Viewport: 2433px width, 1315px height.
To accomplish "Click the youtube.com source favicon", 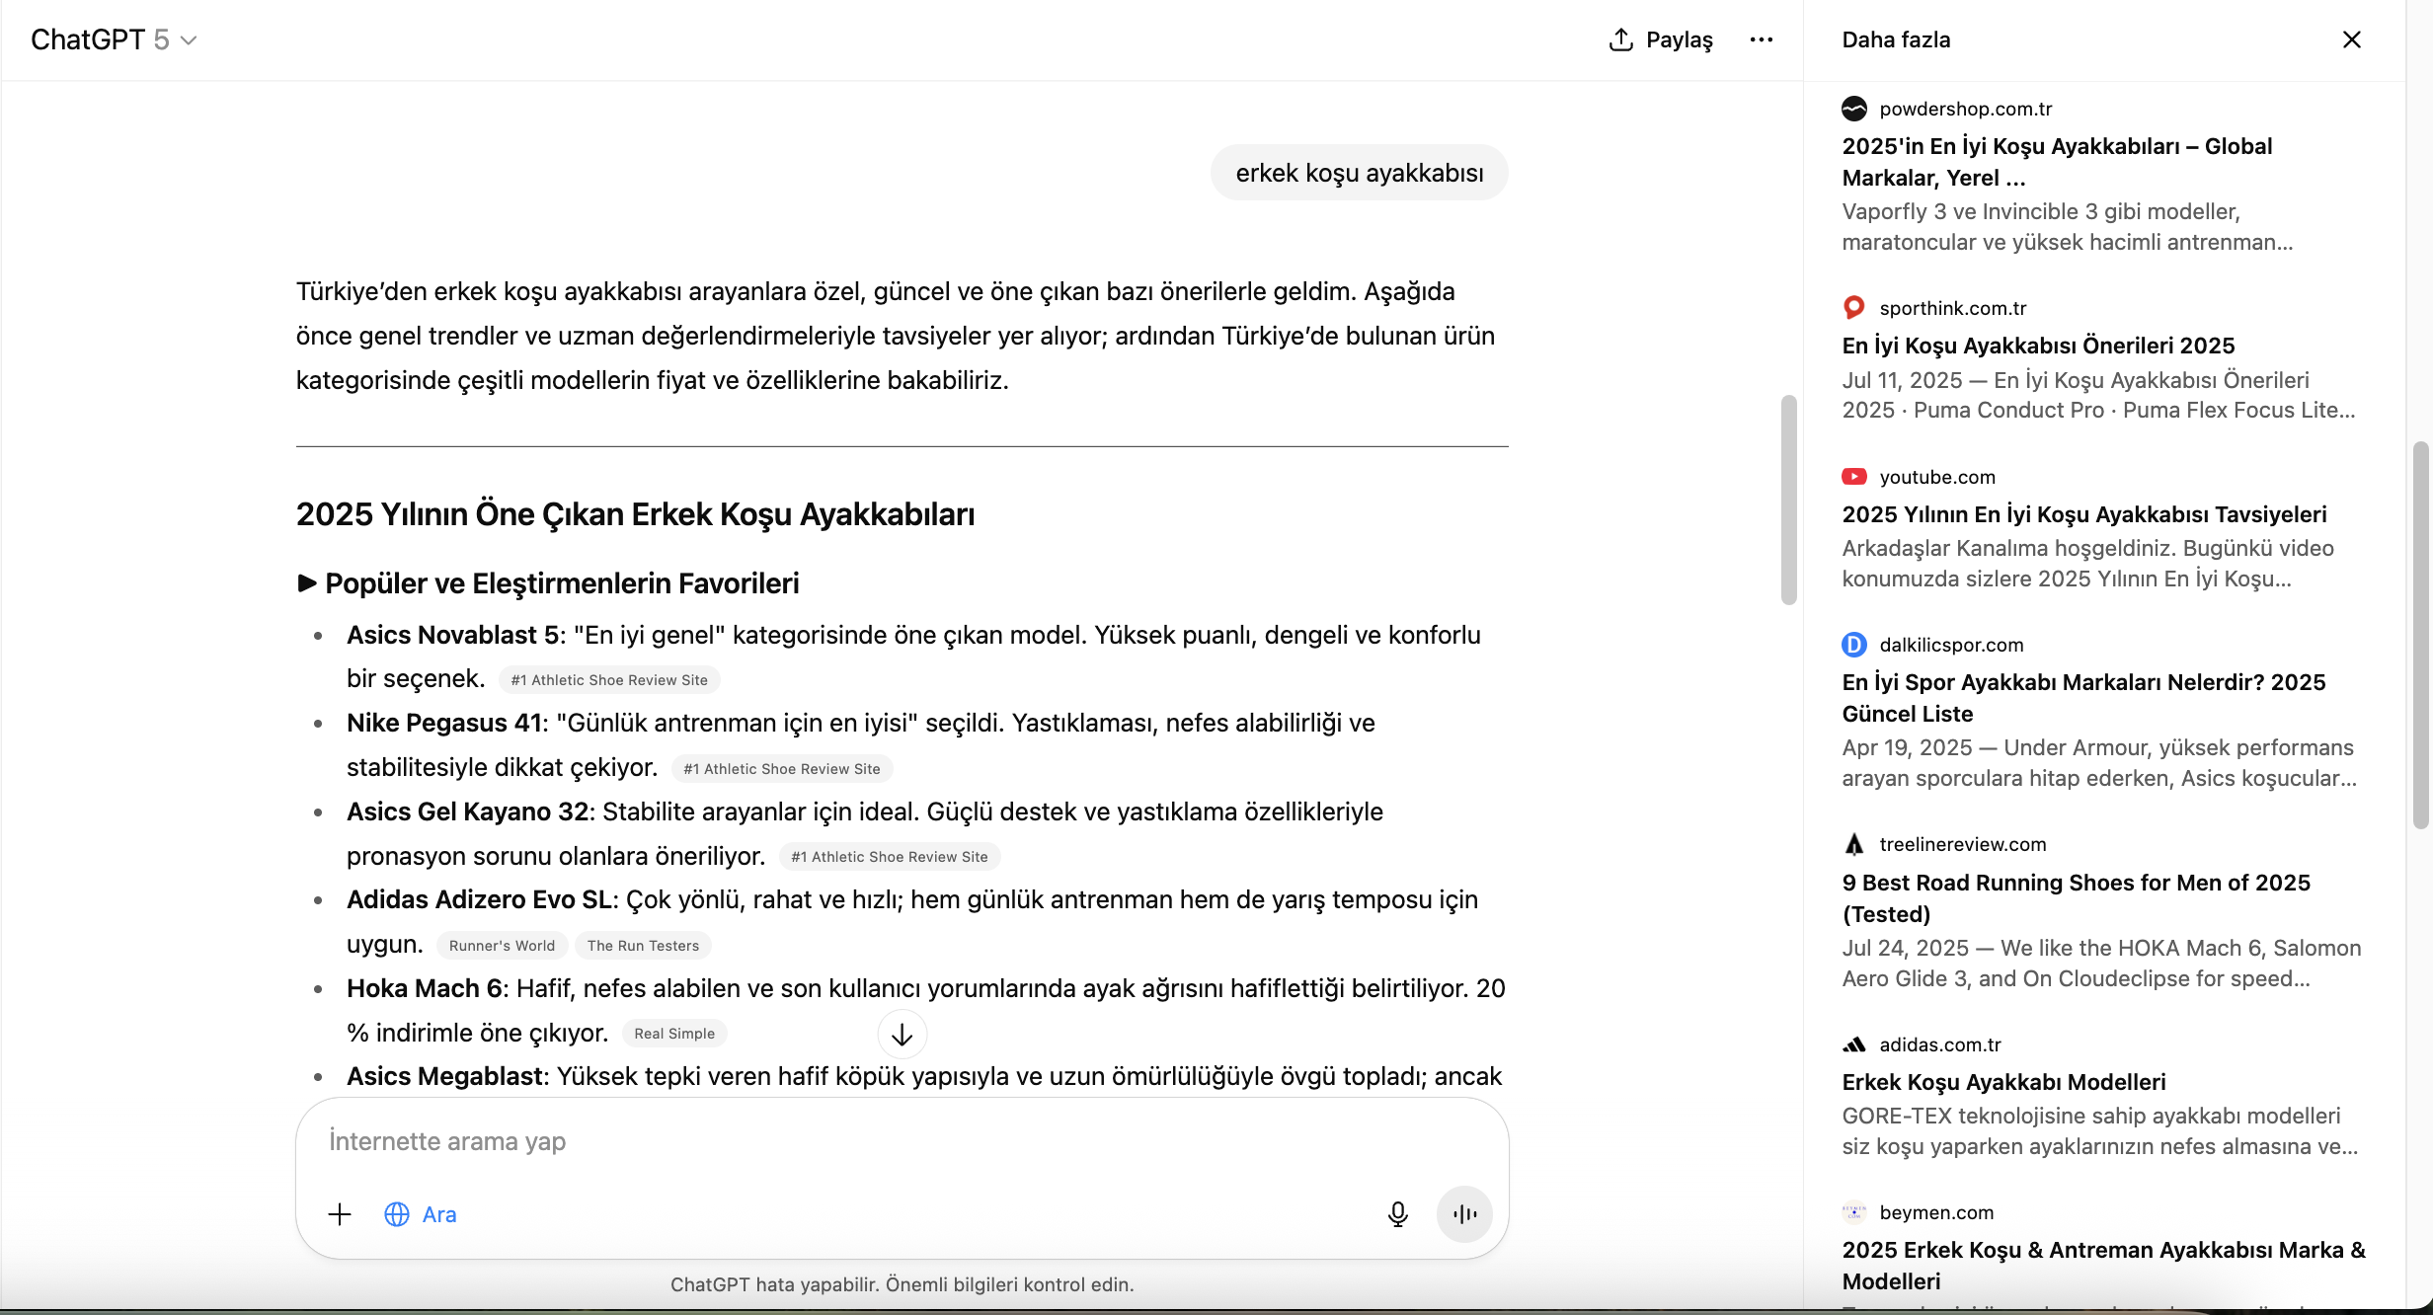I will click(x=1854, y=477).
